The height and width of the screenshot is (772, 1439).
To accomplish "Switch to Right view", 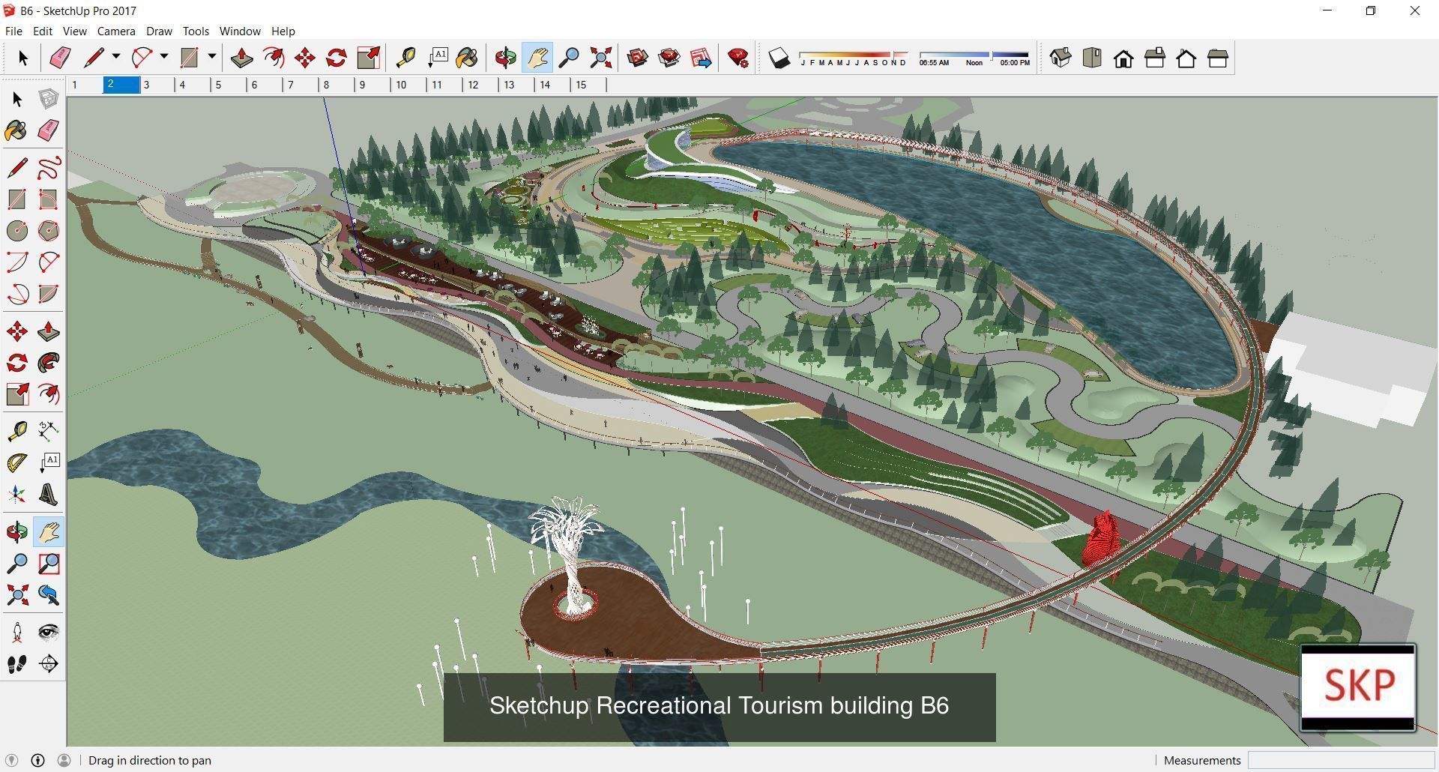I will 1155,58.
